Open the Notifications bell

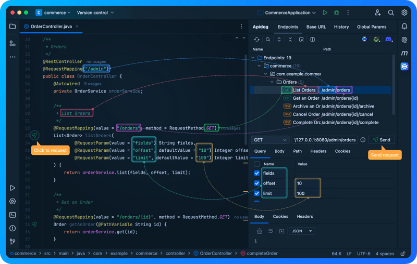404,26
